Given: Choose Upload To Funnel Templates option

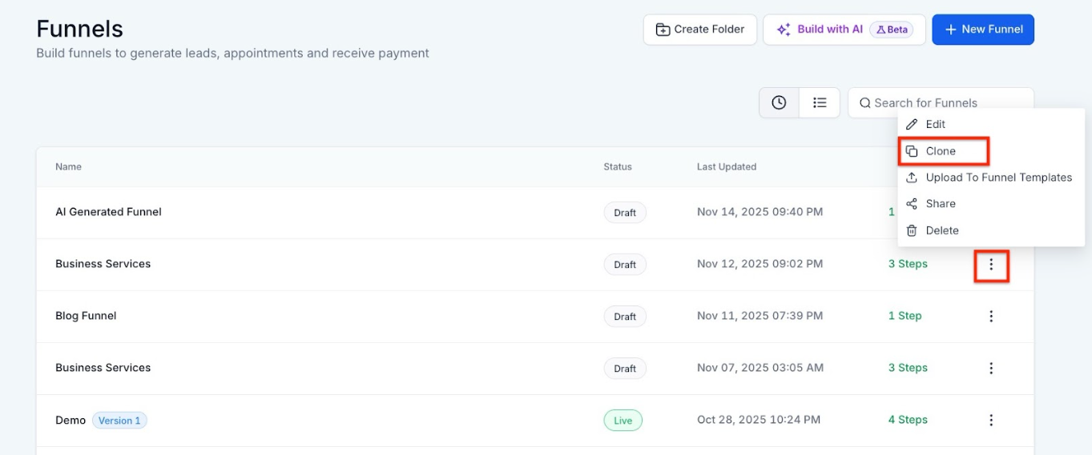Looking at the screenshot, I should (x=997, y=178).
